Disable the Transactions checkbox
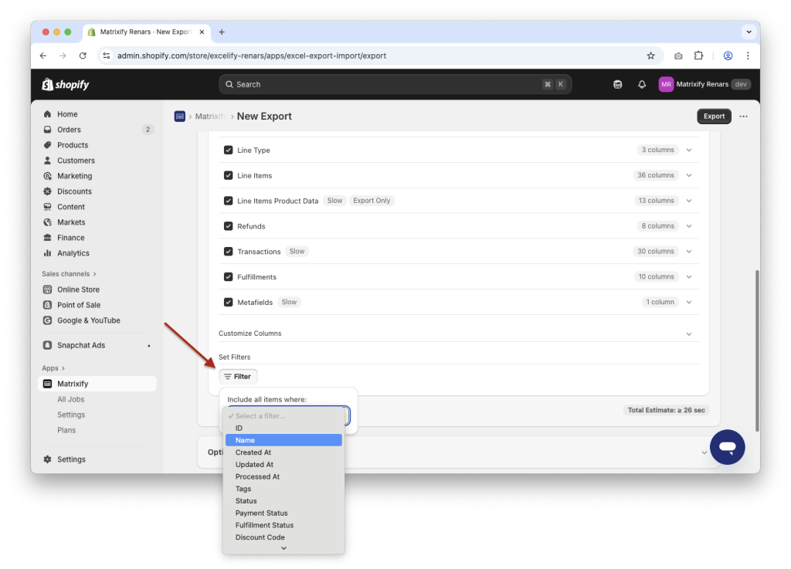This screenshot has height=569, width=791. click(x=228, y=251)
